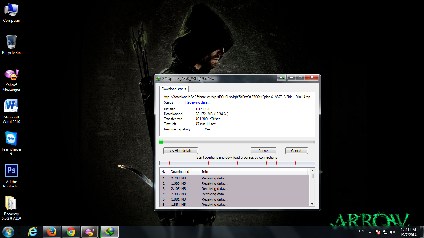Open the Computer desktop icon
Viewport: 424px width, 238px height.
[x=11, y=13]
